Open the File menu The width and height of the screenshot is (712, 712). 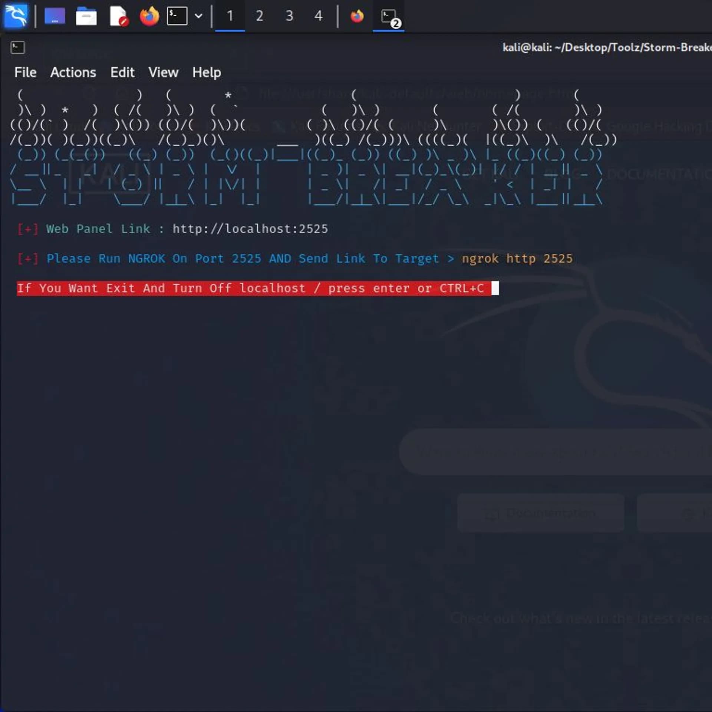[x=25, y=72]
